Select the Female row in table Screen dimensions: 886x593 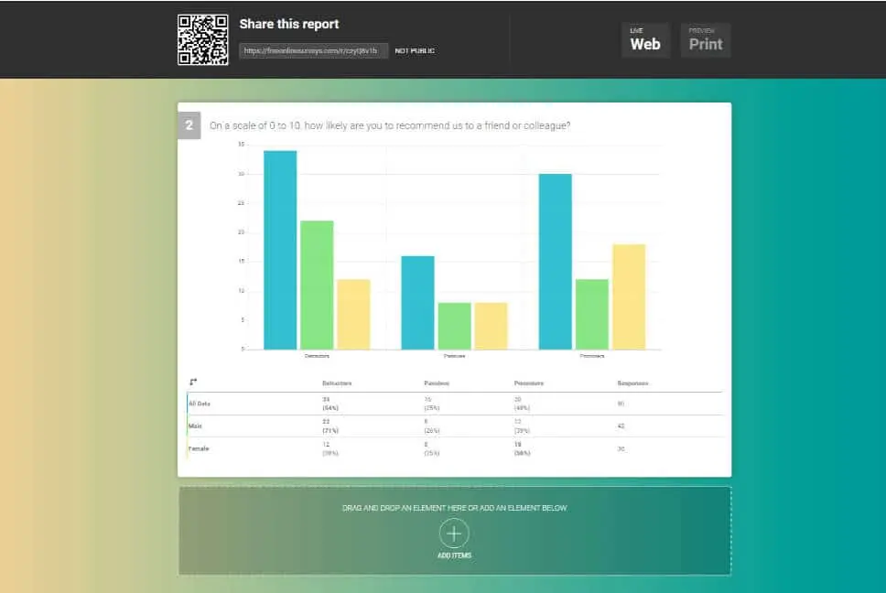click(199, 448)
